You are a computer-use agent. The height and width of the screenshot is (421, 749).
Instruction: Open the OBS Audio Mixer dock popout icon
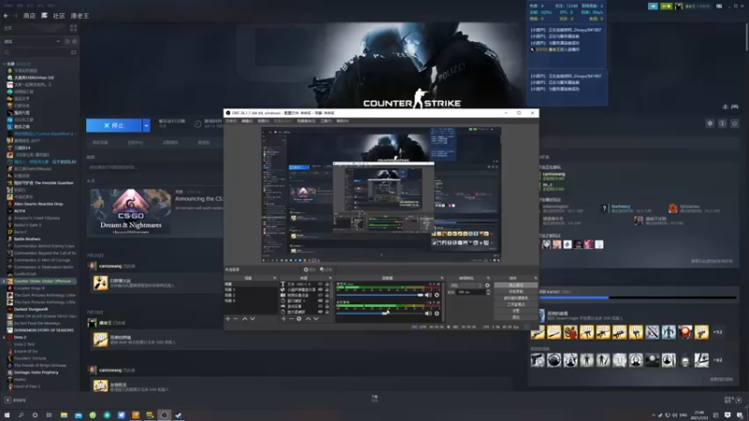click(441, 278)
